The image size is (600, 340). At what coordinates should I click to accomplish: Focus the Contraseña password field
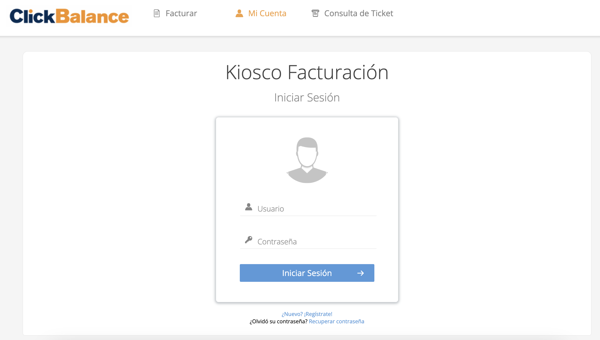(x=316, y=242)
